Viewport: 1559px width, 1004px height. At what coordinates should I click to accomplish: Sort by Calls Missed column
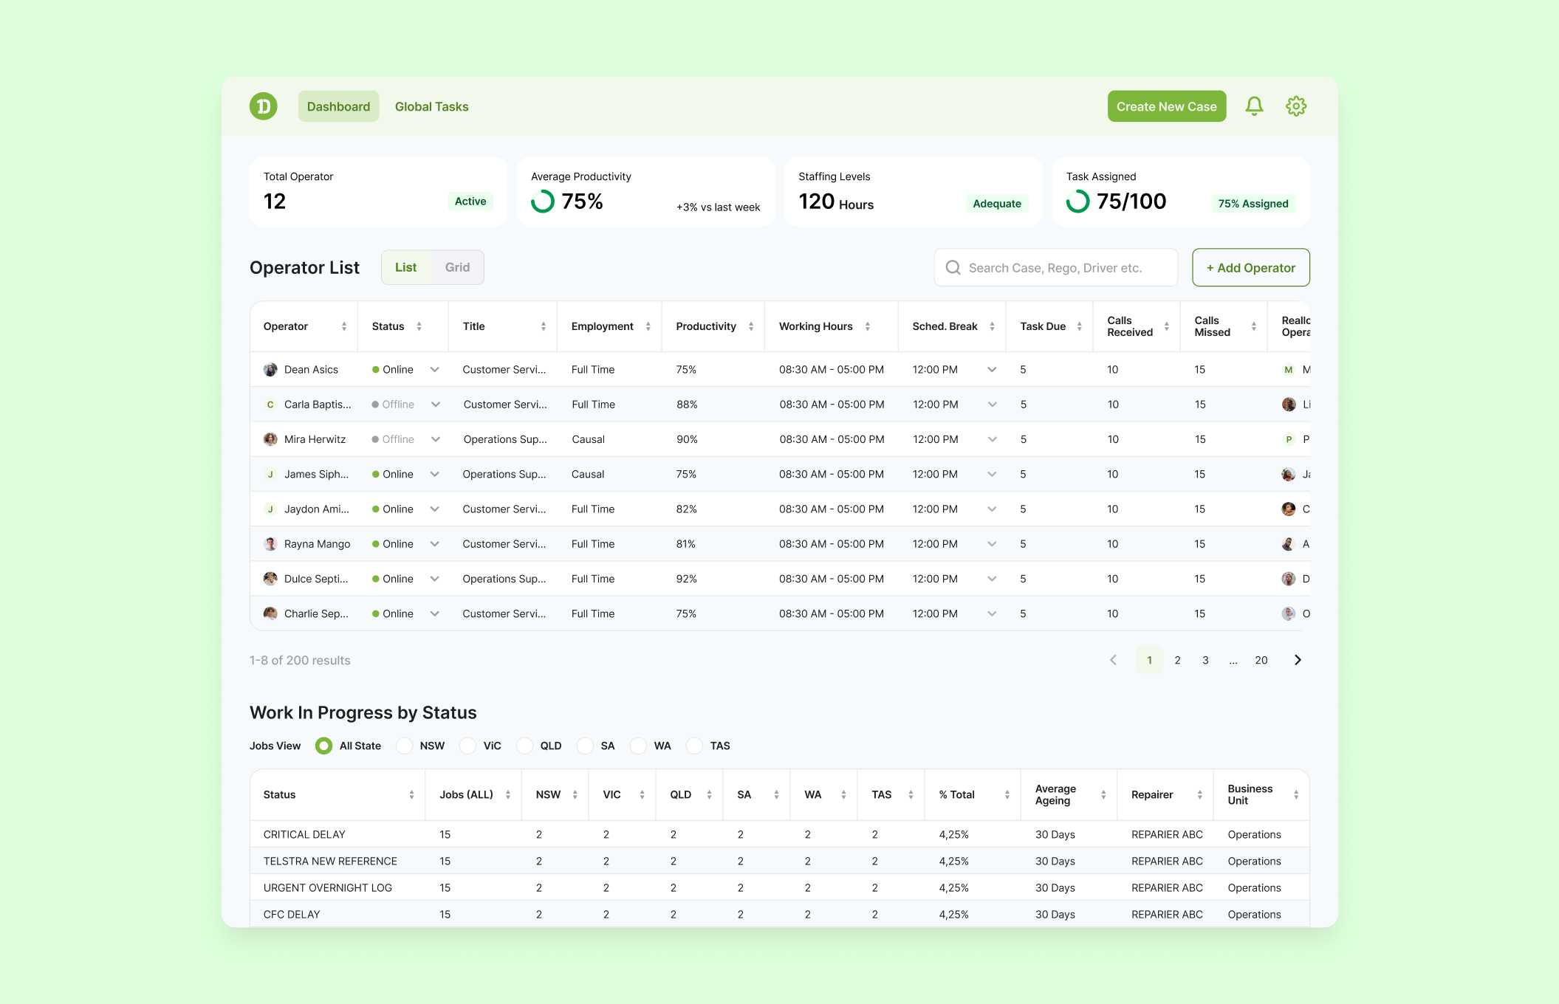(x=1254, y=326)
